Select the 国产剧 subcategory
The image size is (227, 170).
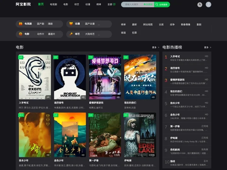pos(41,24)
